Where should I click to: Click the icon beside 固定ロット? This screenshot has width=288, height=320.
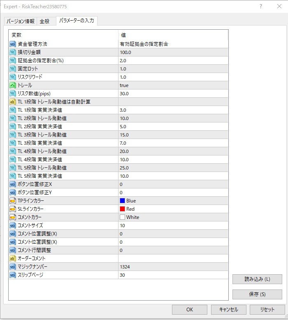point(13,69)
